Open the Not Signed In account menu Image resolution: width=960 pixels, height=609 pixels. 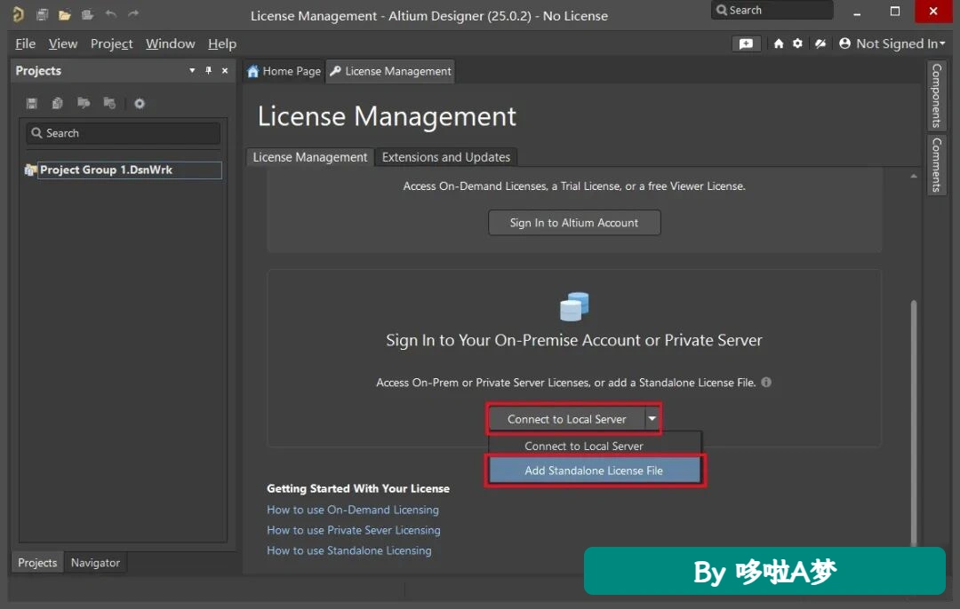(x=892, y=43)
